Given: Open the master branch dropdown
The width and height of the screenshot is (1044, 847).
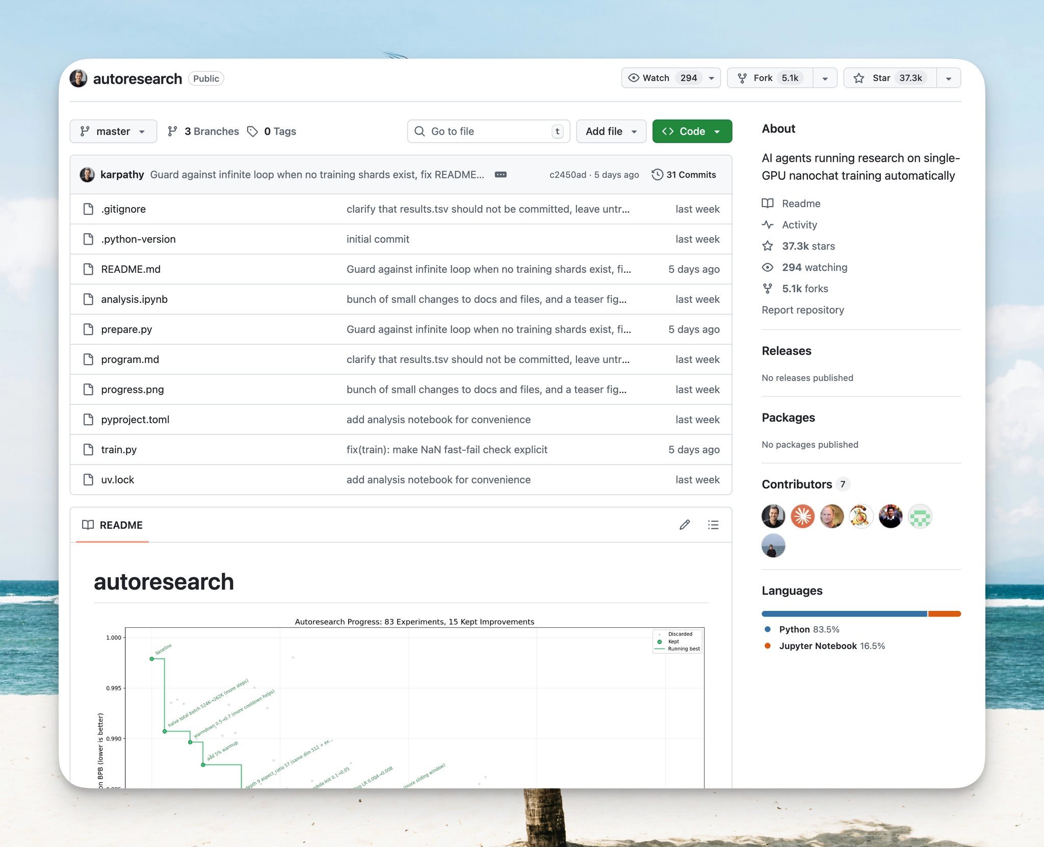Looking at the screenshot, I should pos(113,132).
